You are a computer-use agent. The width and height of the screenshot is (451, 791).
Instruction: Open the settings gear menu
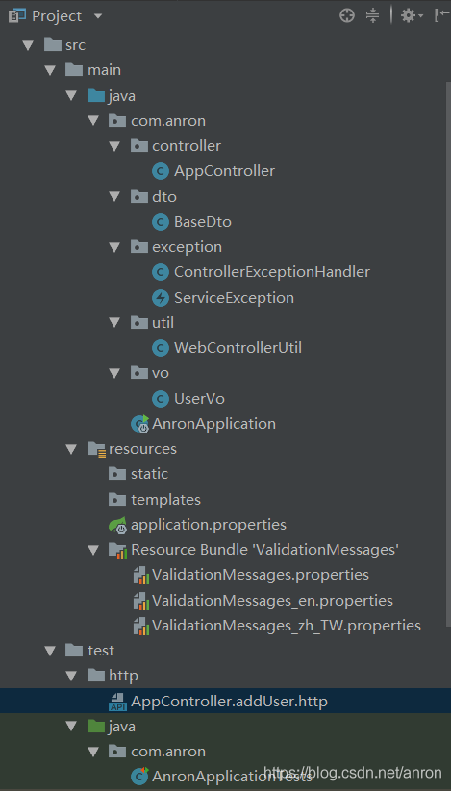click(412, 16)
